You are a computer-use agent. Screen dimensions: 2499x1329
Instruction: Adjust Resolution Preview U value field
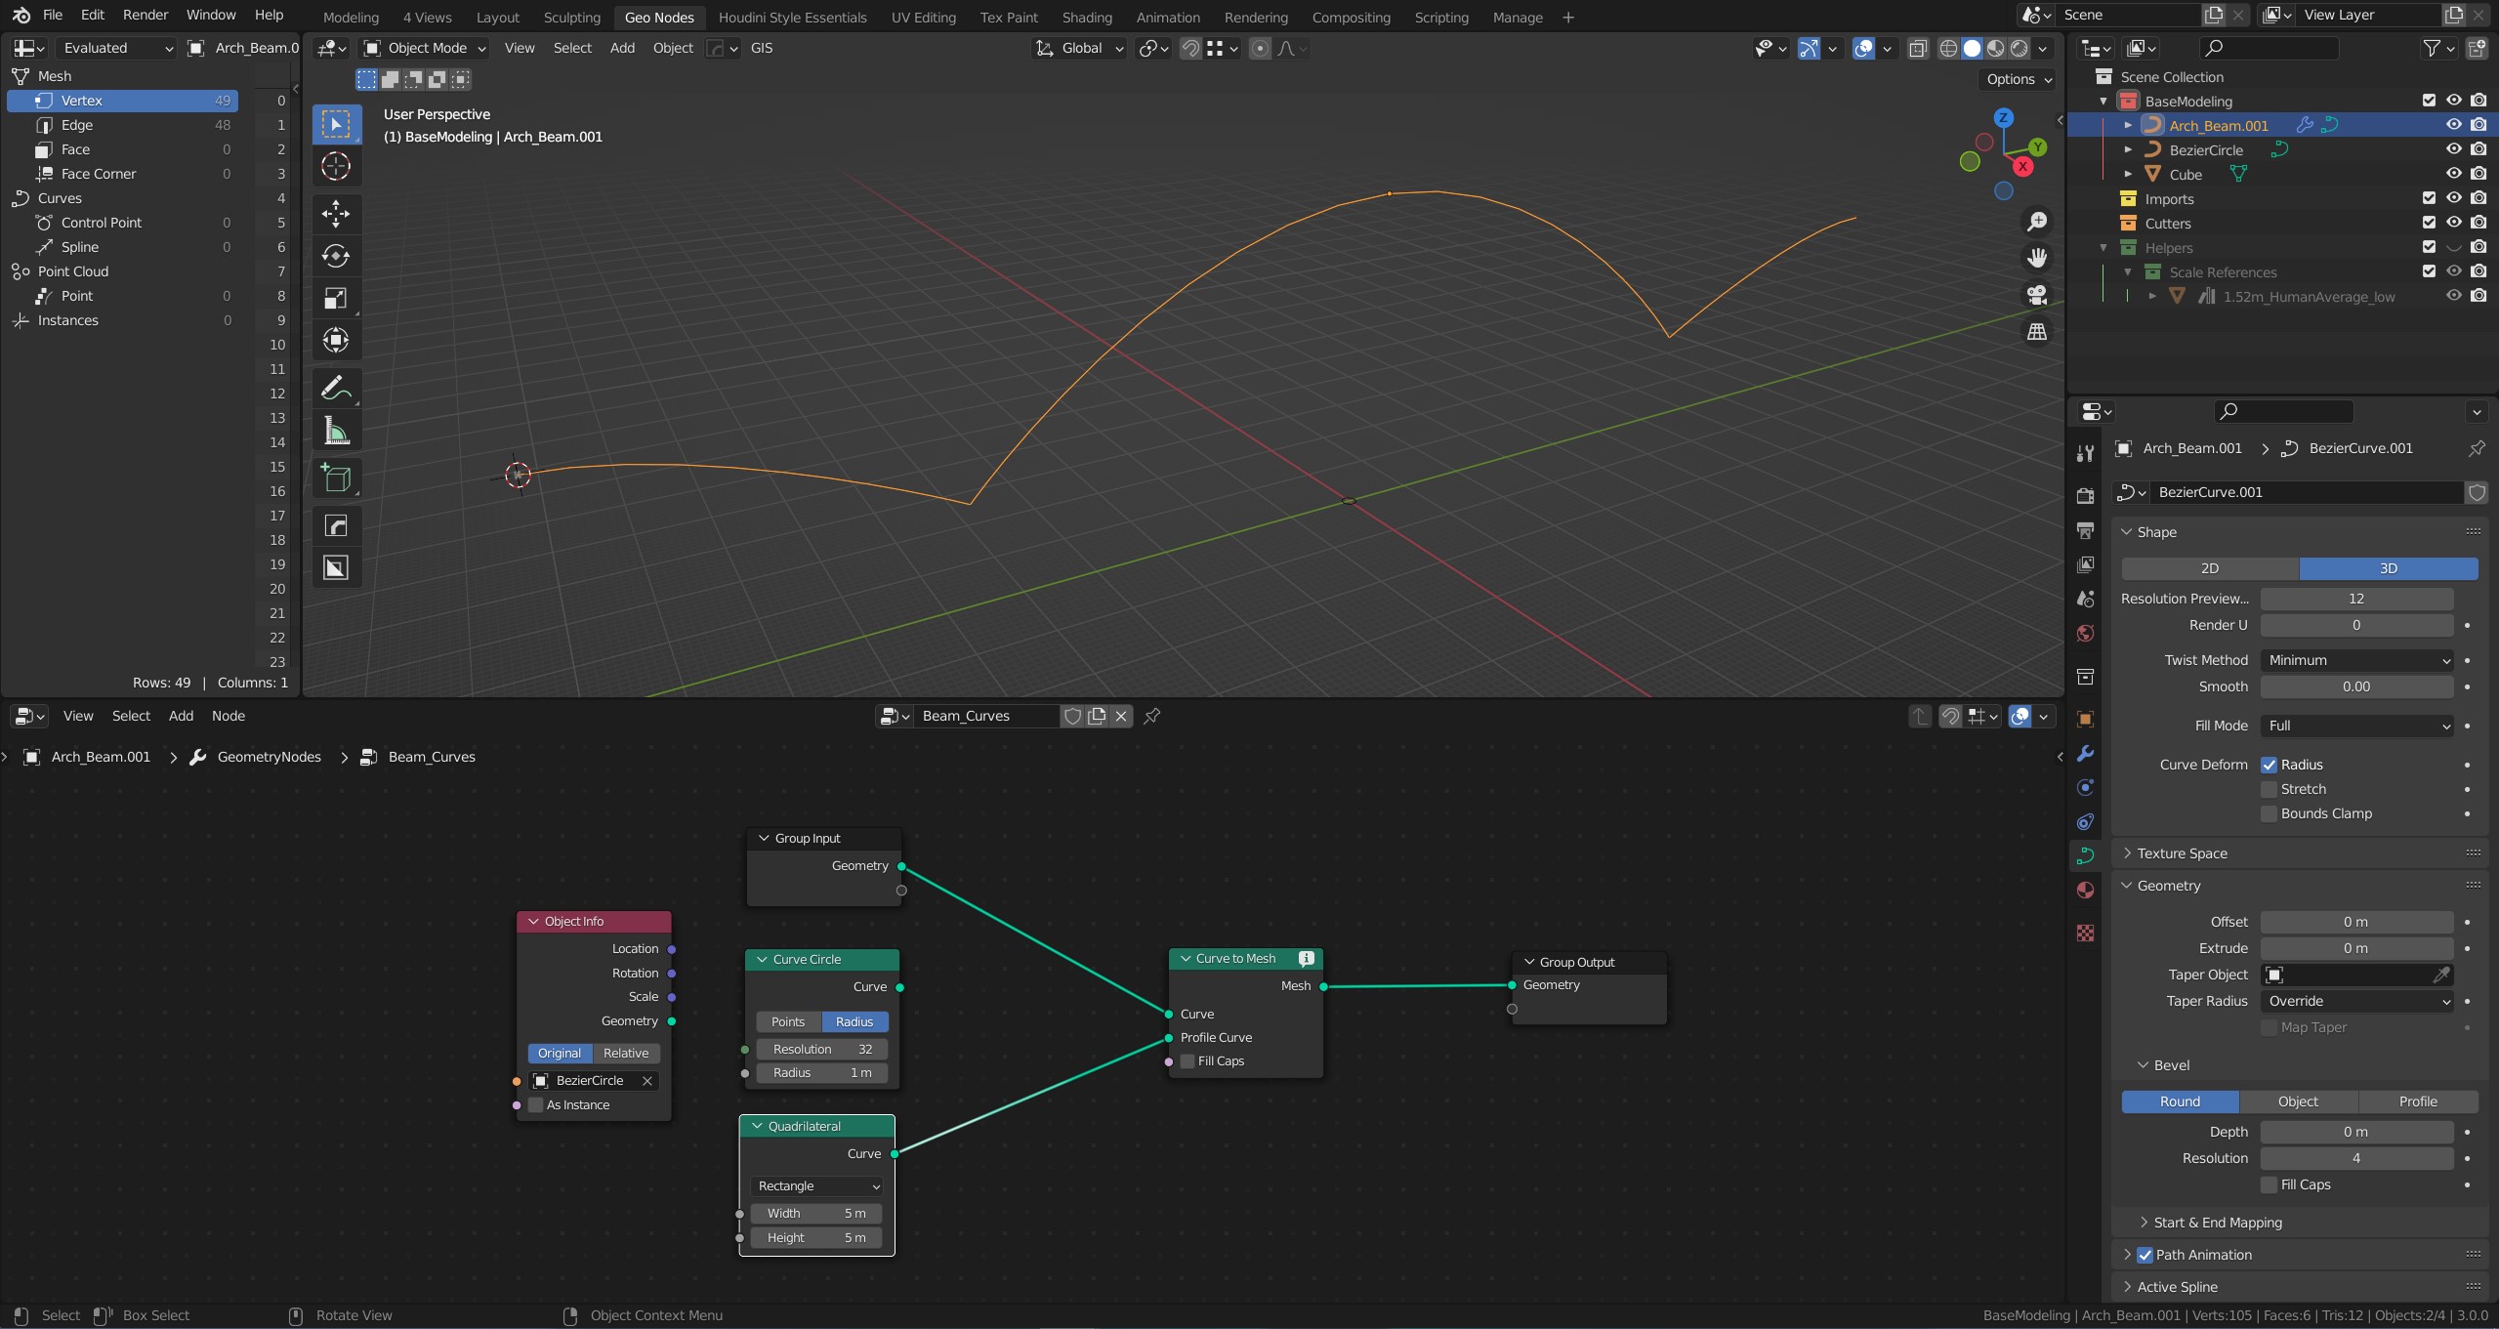2356,599
